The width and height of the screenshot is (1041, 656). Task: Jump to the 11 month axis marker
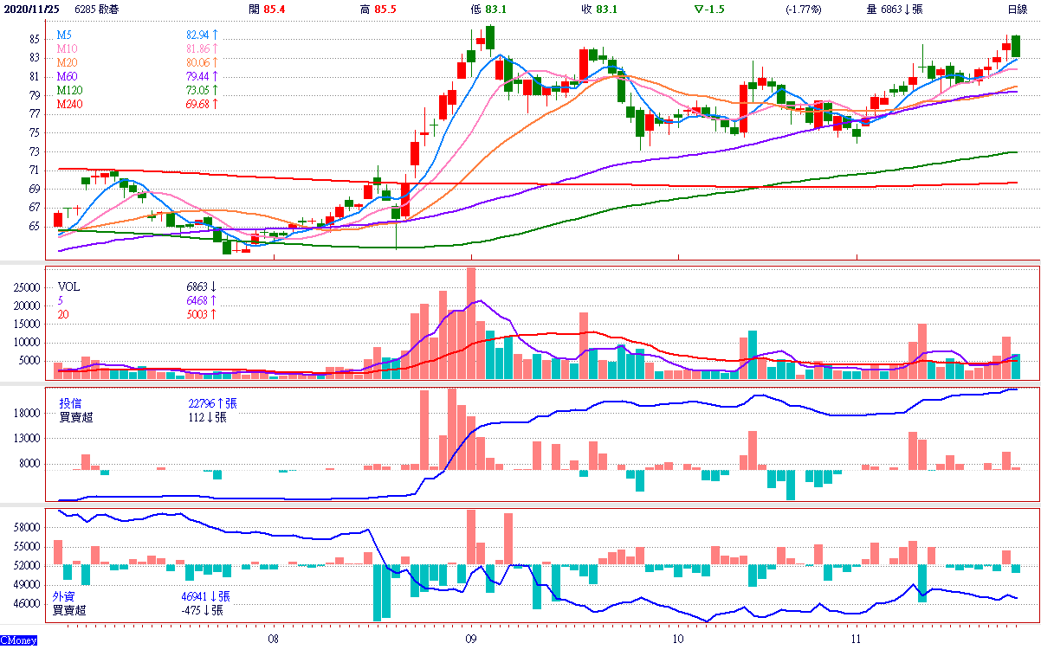[856, 640]
